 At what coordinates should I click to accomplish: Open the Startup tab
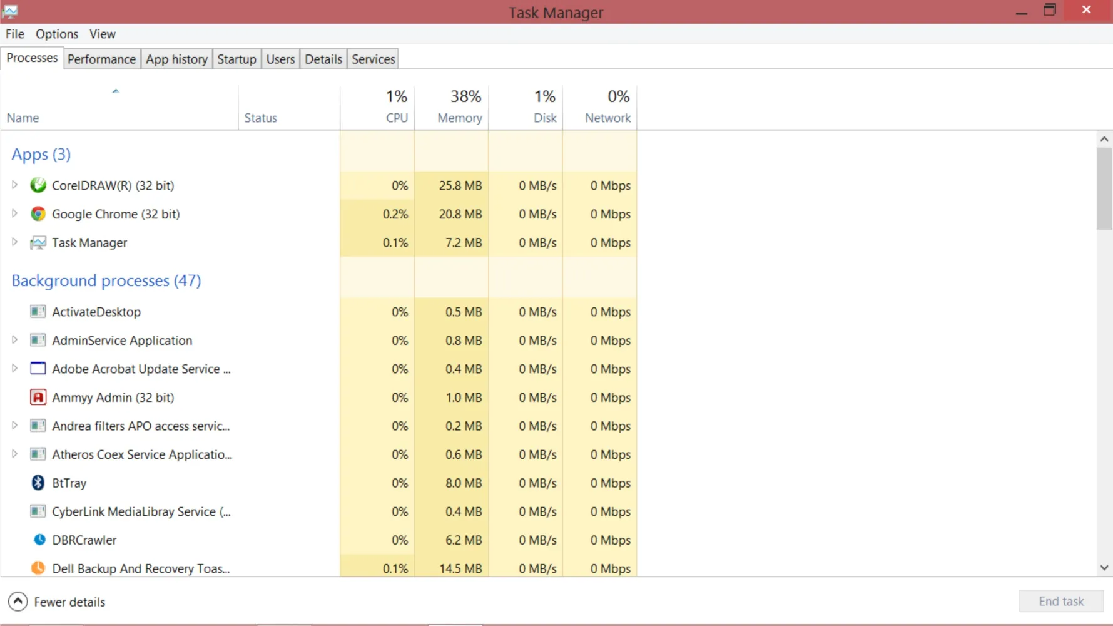point(236,59)
